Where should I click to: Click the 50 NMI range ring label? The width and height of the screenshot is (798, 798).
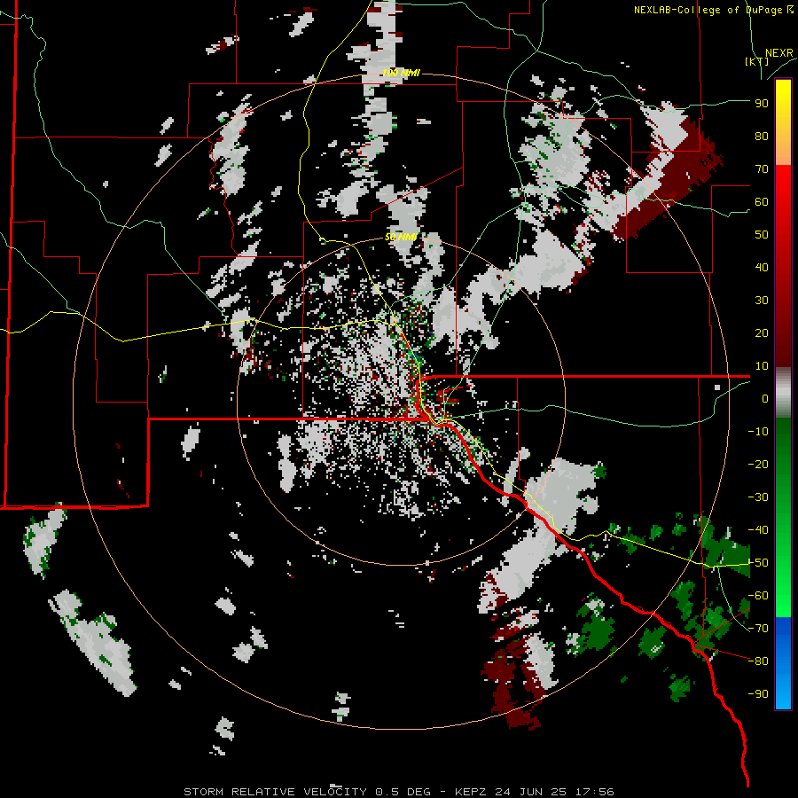coord(401,237)
